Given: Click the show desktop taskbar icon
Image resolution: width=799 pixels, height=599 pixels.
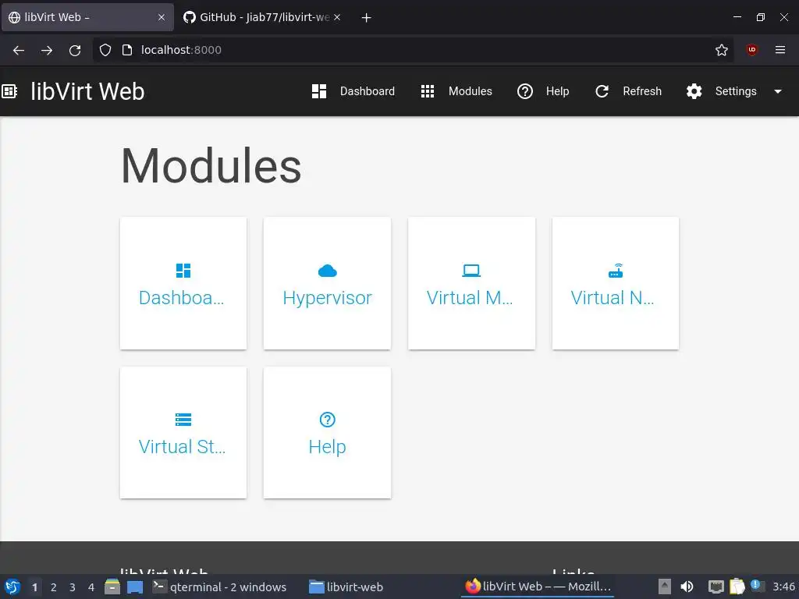Looking at the screenshot, I should [x=135, y=587].
